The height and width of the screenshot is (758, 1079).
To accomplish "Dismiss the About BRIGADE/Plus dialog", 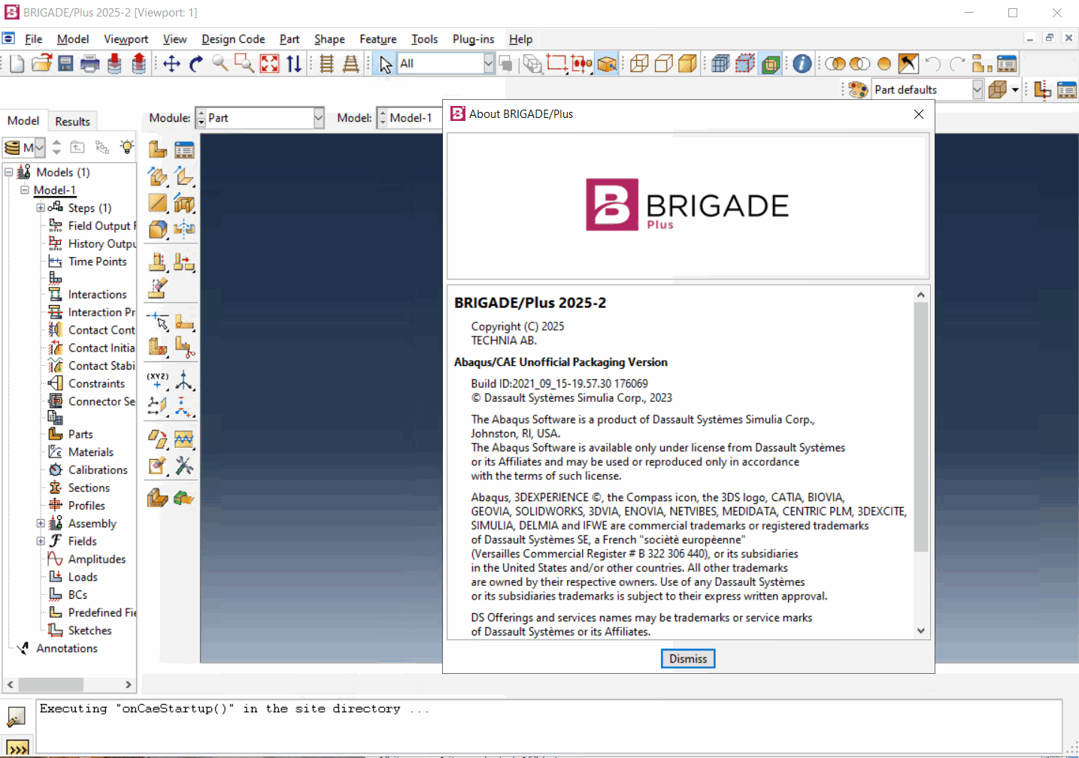I will coord(688,659).
